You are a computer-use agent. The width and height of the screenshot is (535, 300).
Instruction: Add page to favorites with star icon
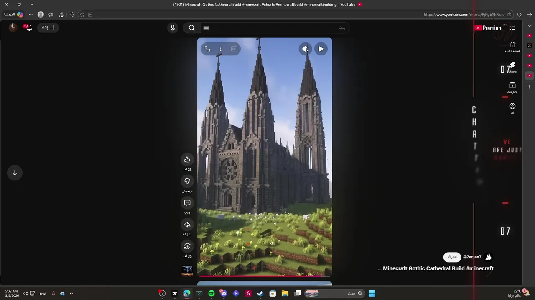click(x=82, y=15)
